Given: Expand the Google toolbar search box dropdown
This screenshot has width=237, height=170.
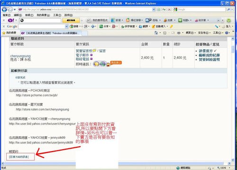Looking at the screenshot, I should tap(66, 26).
